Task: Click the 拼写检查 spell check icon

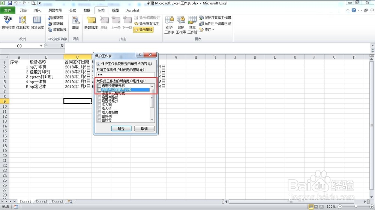Action: 8,22
